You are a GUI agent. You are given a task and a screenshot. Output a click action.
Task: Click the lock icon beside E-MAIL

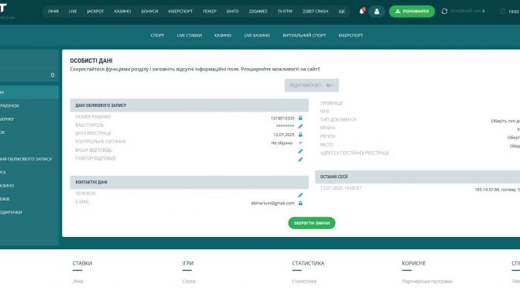click(300, 203)
